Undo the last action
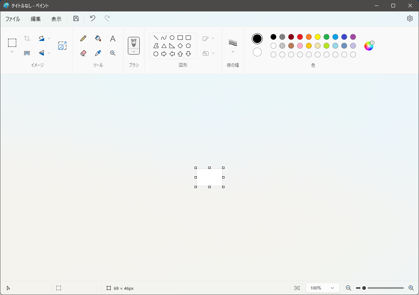Image resolution: width=419 pixels, height=295 pixels. click(92, 18)
